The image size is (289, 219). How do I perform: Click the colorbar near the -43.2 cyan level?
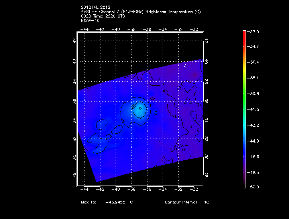coord(244,125)
